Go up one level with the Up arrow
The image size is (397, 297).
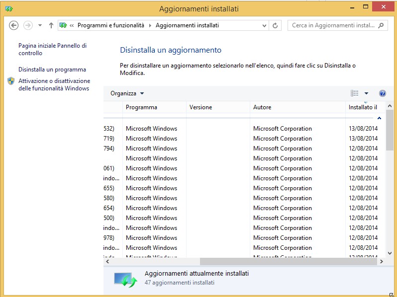(51, 25)
